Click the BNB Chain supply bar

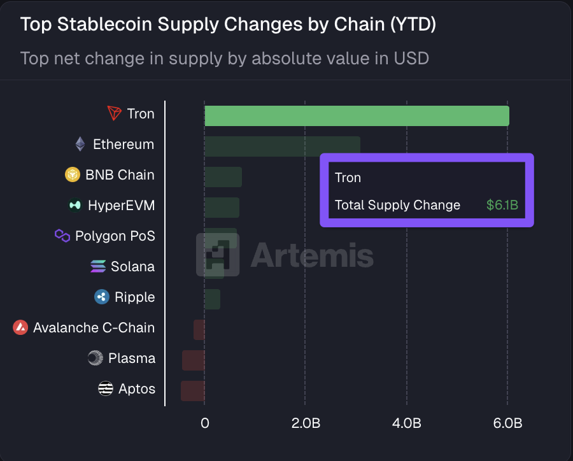223,177
